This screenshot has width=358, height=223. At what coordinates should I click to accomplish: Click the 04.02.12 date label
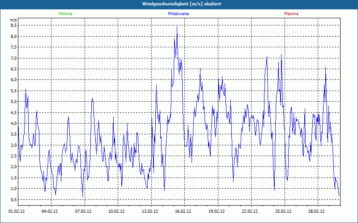coord(50,211)
